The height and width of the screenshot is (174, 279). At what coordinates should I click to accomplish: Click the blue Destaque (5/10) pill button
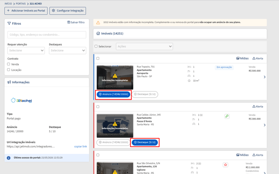tap(145, 142)
